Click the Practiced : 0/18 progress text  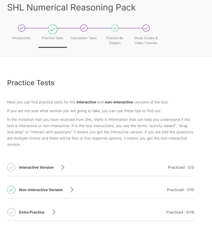[x=180, y=212]
